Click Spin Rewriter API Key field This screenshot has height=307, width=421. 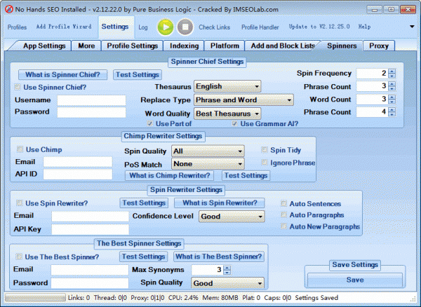click(91, 229)
